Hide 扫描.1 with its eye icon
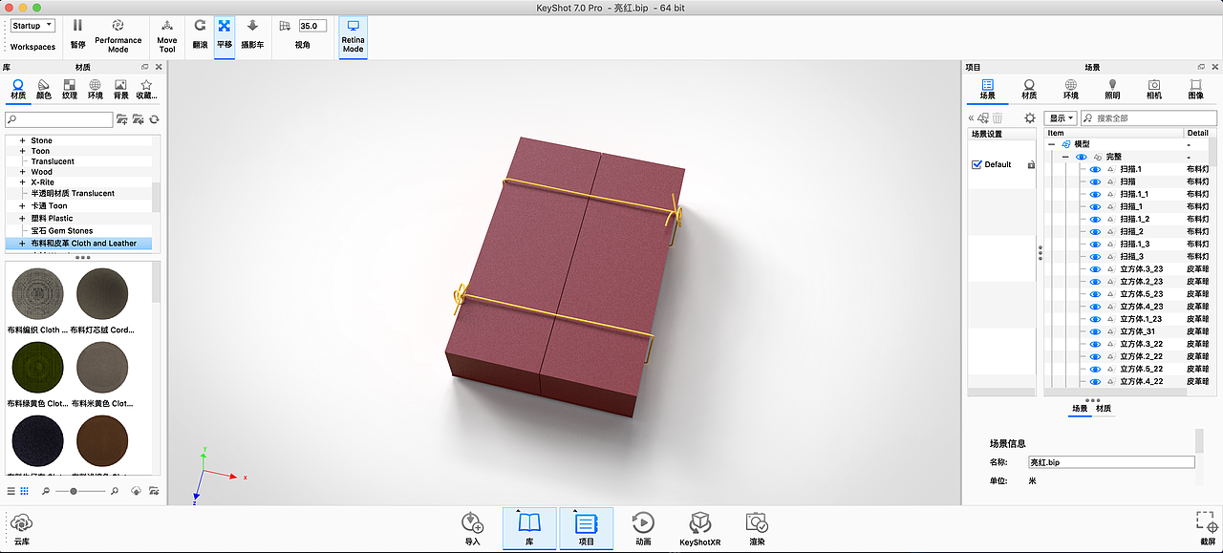Image resolution: width=1223 pixels, height=553 pixels. (1095, 169)
